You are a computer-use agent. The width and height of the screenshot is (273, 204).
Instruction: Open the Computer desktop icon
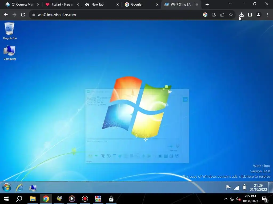(x=10, y=53)
